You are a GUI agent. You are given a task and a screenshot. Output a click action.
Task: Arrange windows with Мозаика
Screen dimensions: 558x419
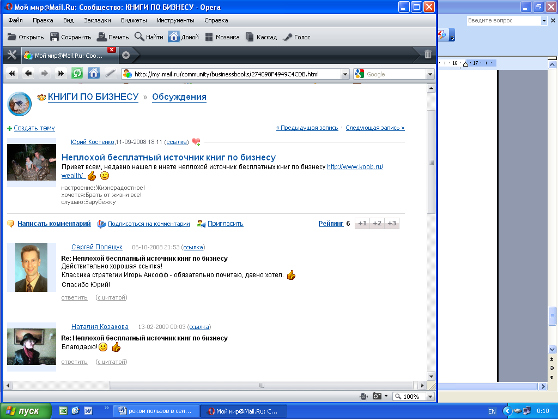(222, 37)
